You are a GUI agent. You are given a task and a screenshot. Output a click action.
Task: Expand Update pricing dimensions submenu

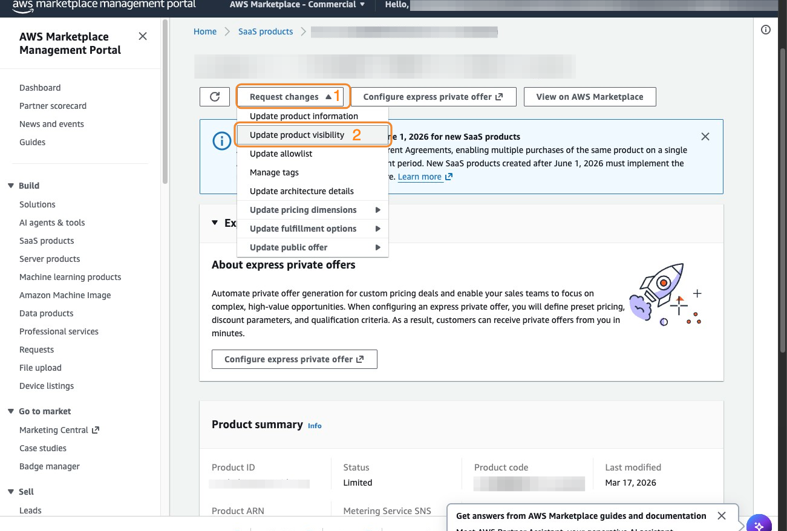coord(312,210)
